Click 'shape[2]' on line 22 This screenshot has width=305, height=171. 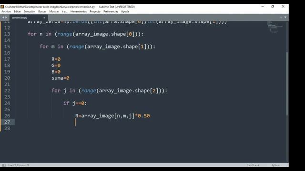[x=146, y=91]
